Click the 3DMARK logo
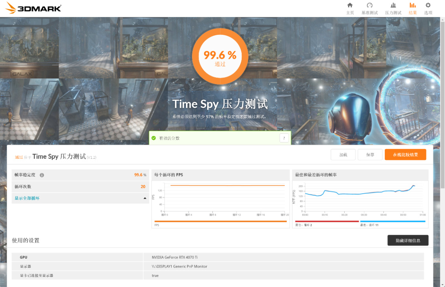The width and height of the screenshot is (445, 287). (x=33, y=8)
